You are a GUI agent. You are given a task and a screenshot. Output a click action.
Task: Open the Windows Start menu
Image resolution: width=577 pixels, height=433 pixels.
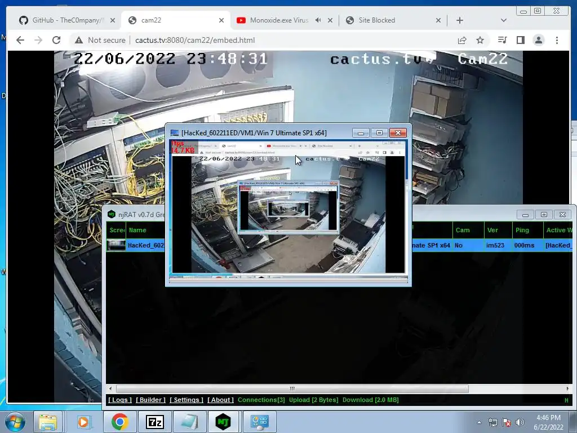click(x=15, y=422)
